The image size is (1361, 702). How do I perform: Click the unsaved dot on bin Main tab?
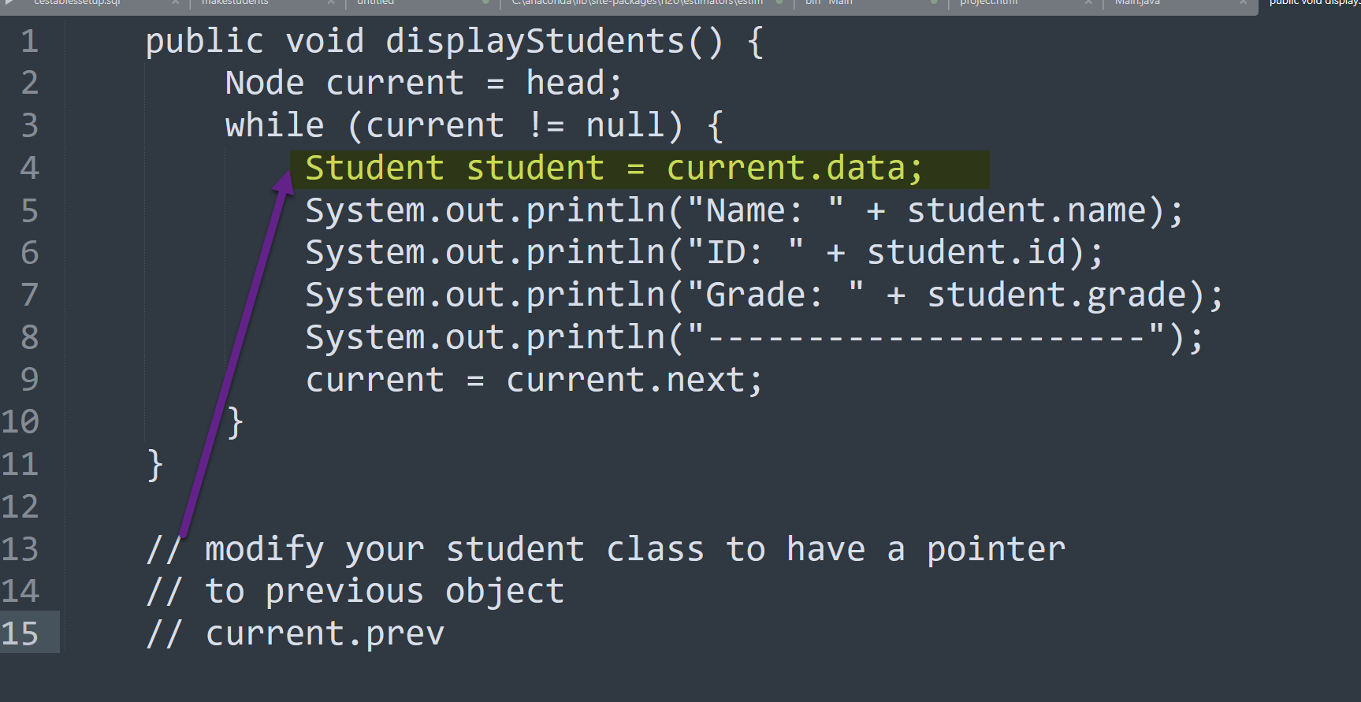tap(934, 2)
